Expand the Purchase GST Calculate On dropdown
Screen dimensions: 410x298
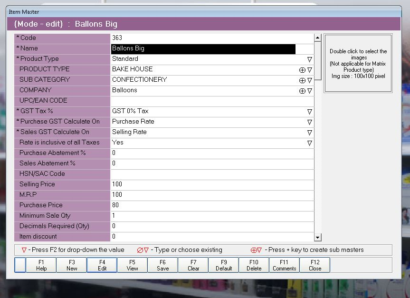coord(310,123)
